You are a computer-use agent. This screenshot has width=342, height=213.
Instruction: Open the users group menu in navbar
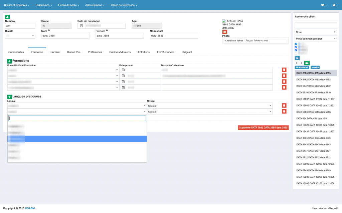(323, 5)
